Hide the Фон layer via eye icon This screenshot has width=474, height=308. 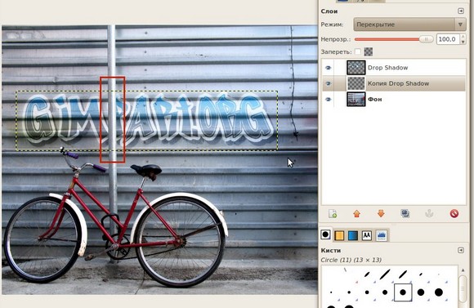329,99
